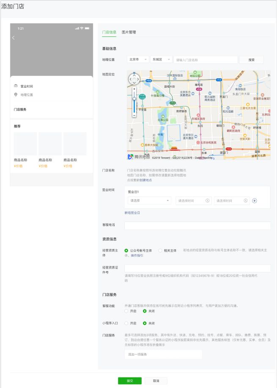Viewport: 277px width, 388px height.
Task: Click the 世贸天阶 marker on map
Action: click(245, 136)
